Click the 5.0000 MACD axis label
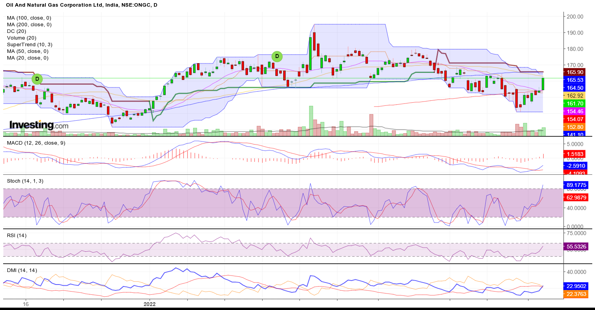The width and height of the screenshot is (595, 310). click(x=575, y=144)
